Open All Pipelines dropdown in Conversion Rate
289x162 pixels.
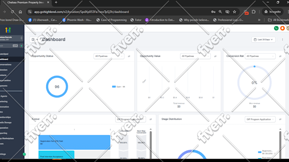click(x=260, y=56)
